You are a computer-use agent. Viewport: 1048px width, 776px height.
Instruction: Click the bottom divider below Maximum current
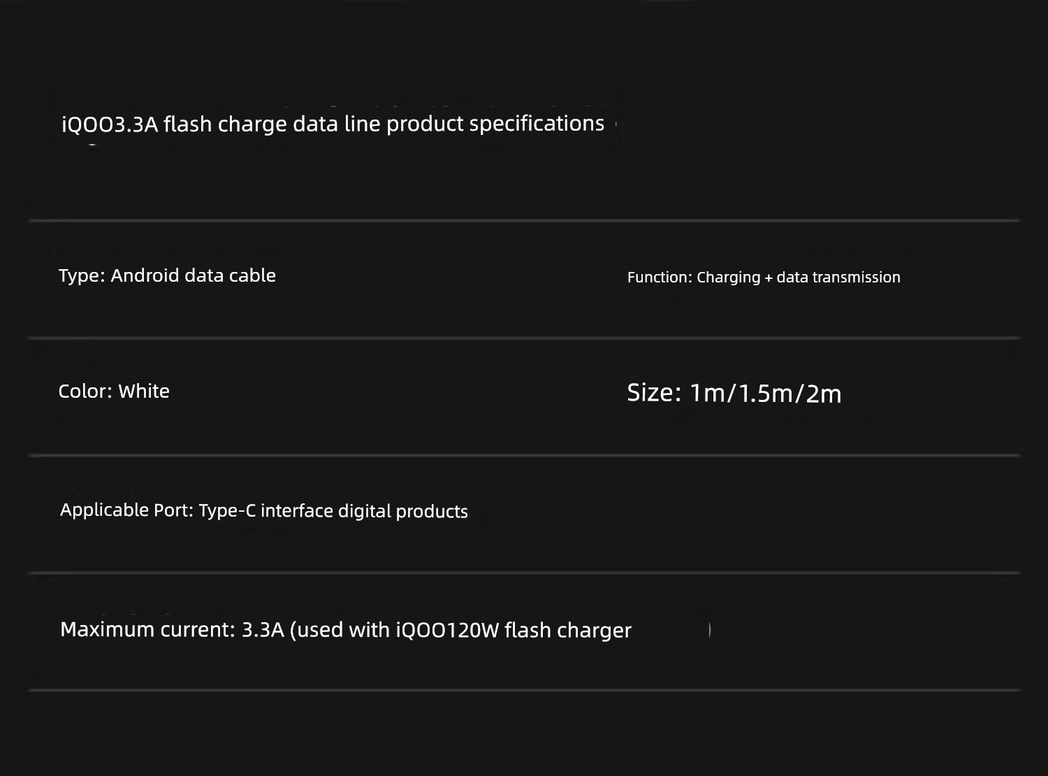tap(524, 690)
